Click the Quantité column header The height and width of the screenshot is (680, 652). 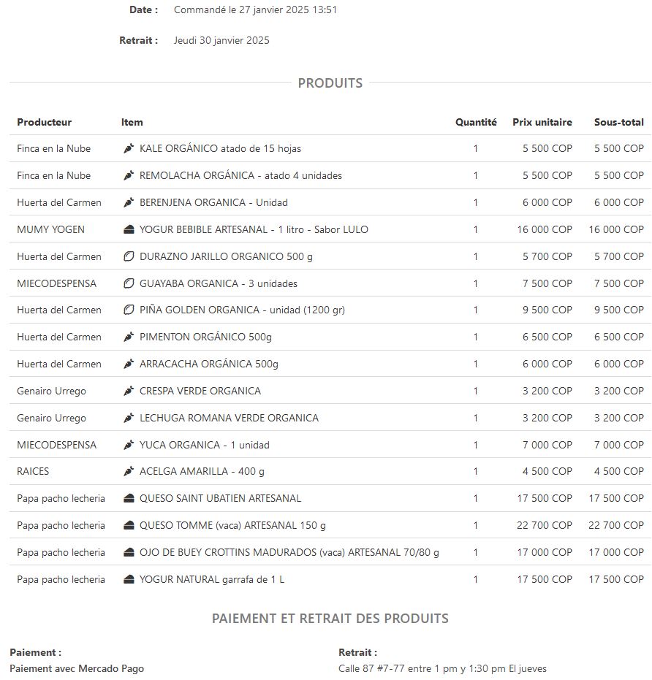click(476, 122)
